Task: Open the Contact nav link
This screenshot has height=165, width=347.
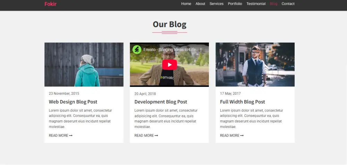Action: tap(288, 4)
